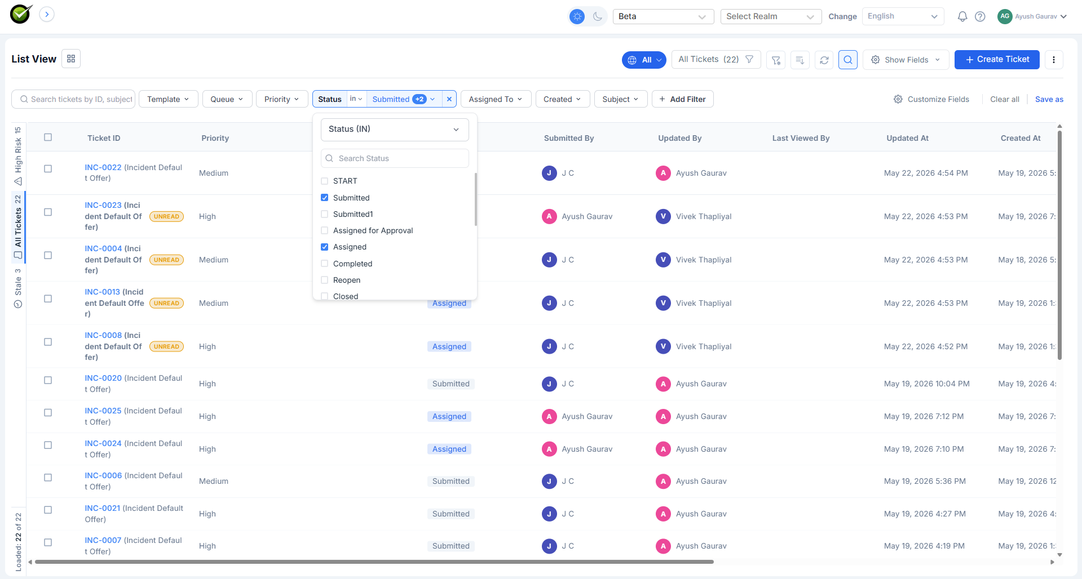
Task: Open the Stale 3 side tab
Action: tap(18, 288)
